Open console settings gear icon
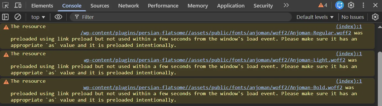Viewport: 382px width, 106px height. tap(375, 17)
